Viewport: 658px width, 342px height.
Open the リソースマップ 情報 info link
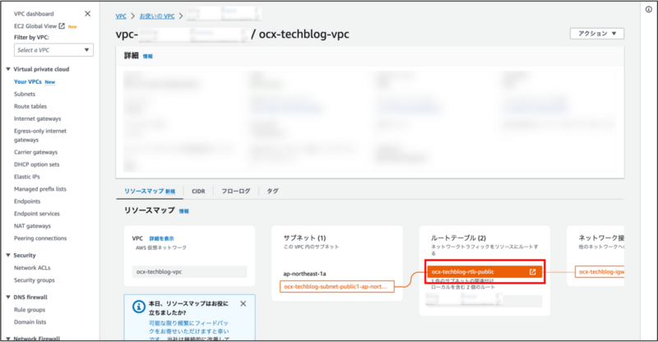coord(183,211)
